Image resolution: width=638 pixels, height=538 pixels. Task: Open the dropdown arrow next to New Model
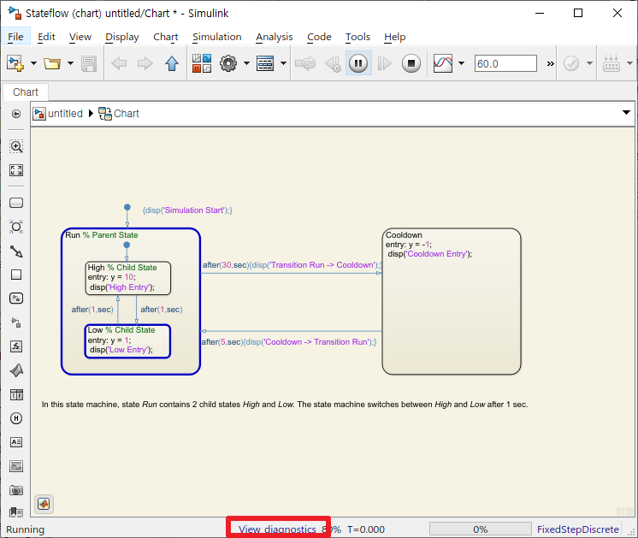(33, 63)
